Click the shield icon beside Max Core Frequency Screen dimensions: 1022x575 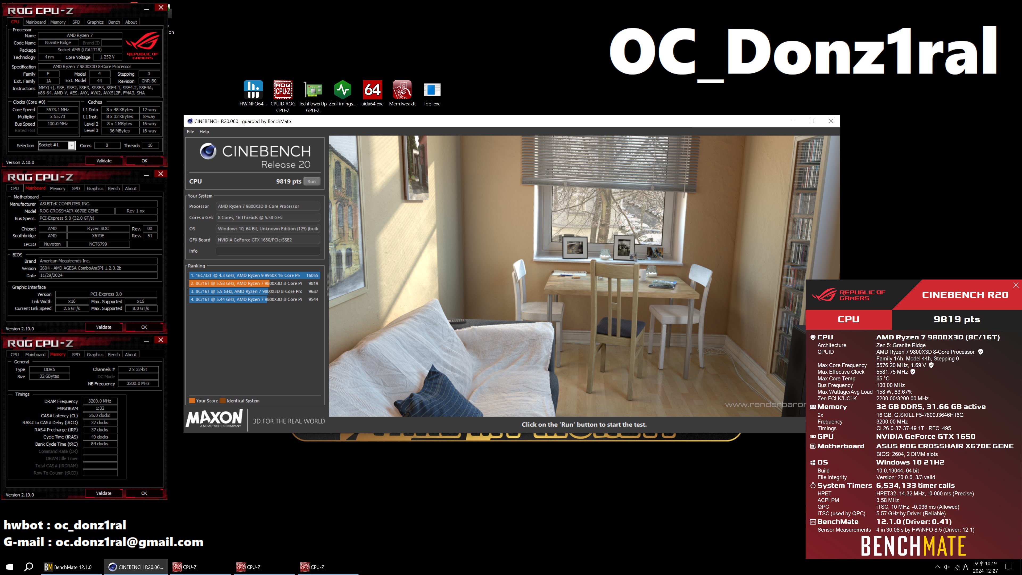(x=931, y=365)
